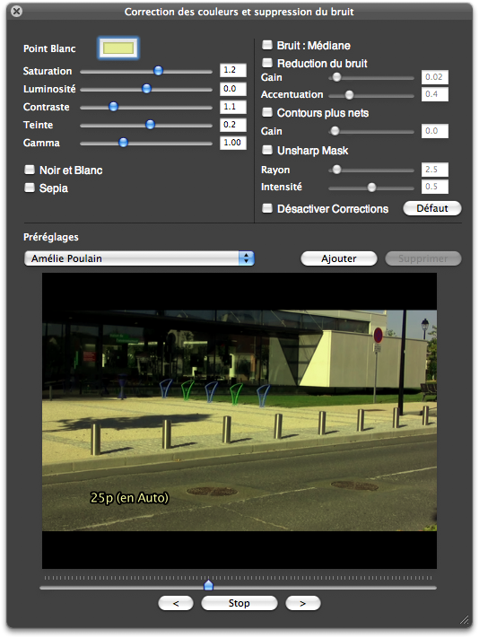Image resolution: width=479 pixels, height=638 pixels.
Task: Enable Contours plus nets checkbox
Action: tap(267, 112)
